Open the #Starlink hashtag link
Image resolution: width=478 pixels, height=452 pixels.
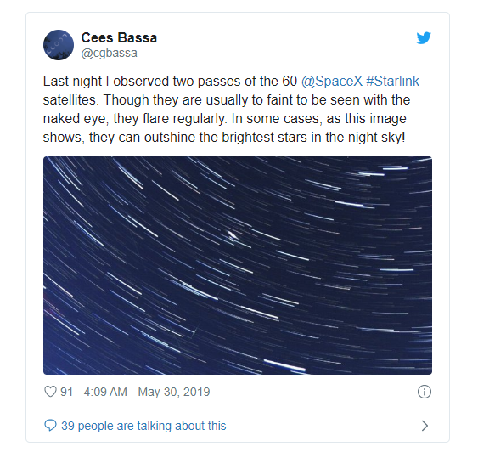coord(392,82)
